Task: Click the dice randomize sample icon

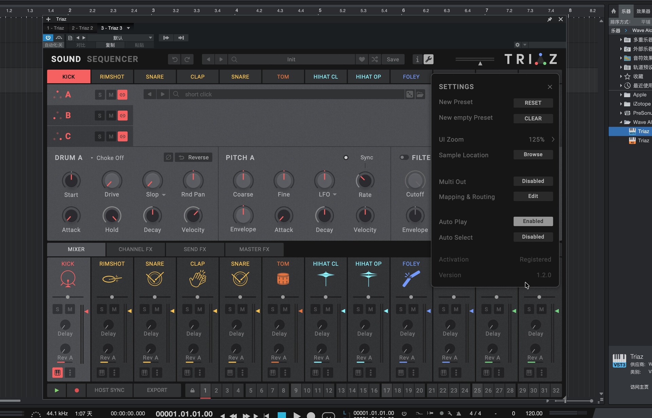Action: click(x=410, y=94)
